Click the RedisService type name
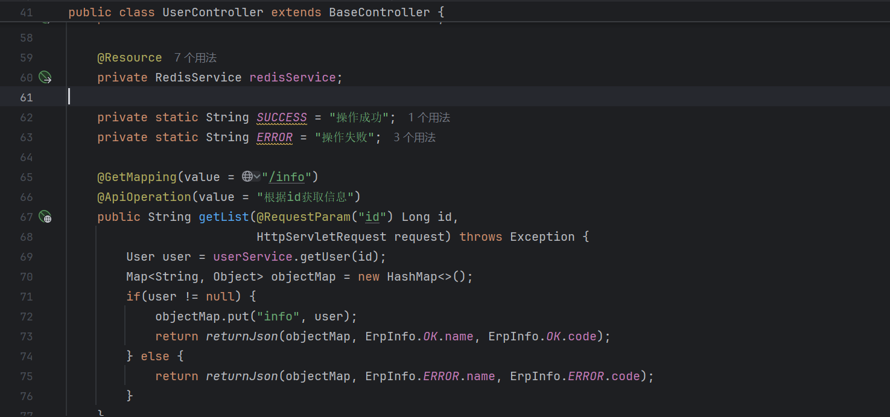This screenshot has height=417, width=890. click(199, 77)
